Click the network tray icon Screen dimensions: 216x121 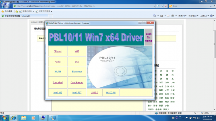[194, 118]
